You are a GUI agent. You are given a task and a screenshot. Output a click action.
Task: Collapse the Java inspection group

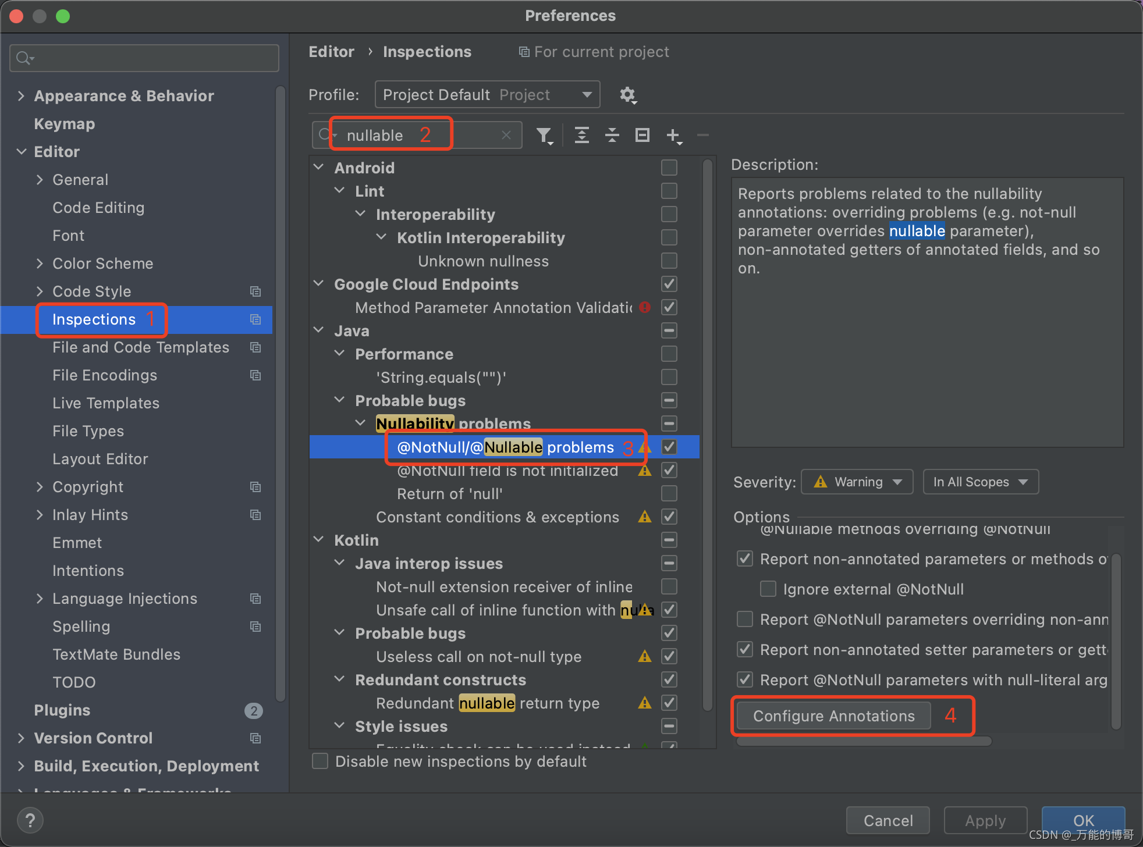coord(318,330)
